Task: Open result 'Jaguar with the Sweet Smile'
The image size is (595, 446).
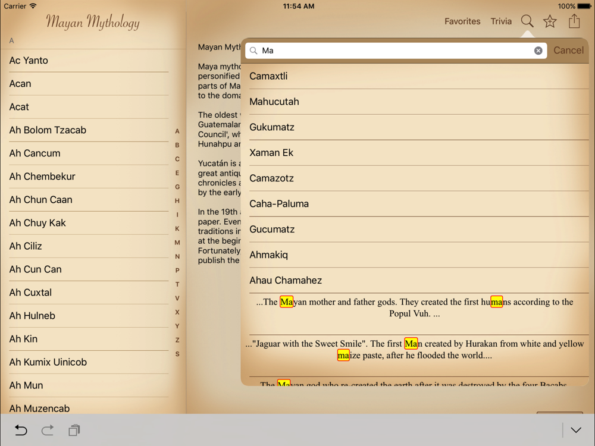Action: [415, 355]
